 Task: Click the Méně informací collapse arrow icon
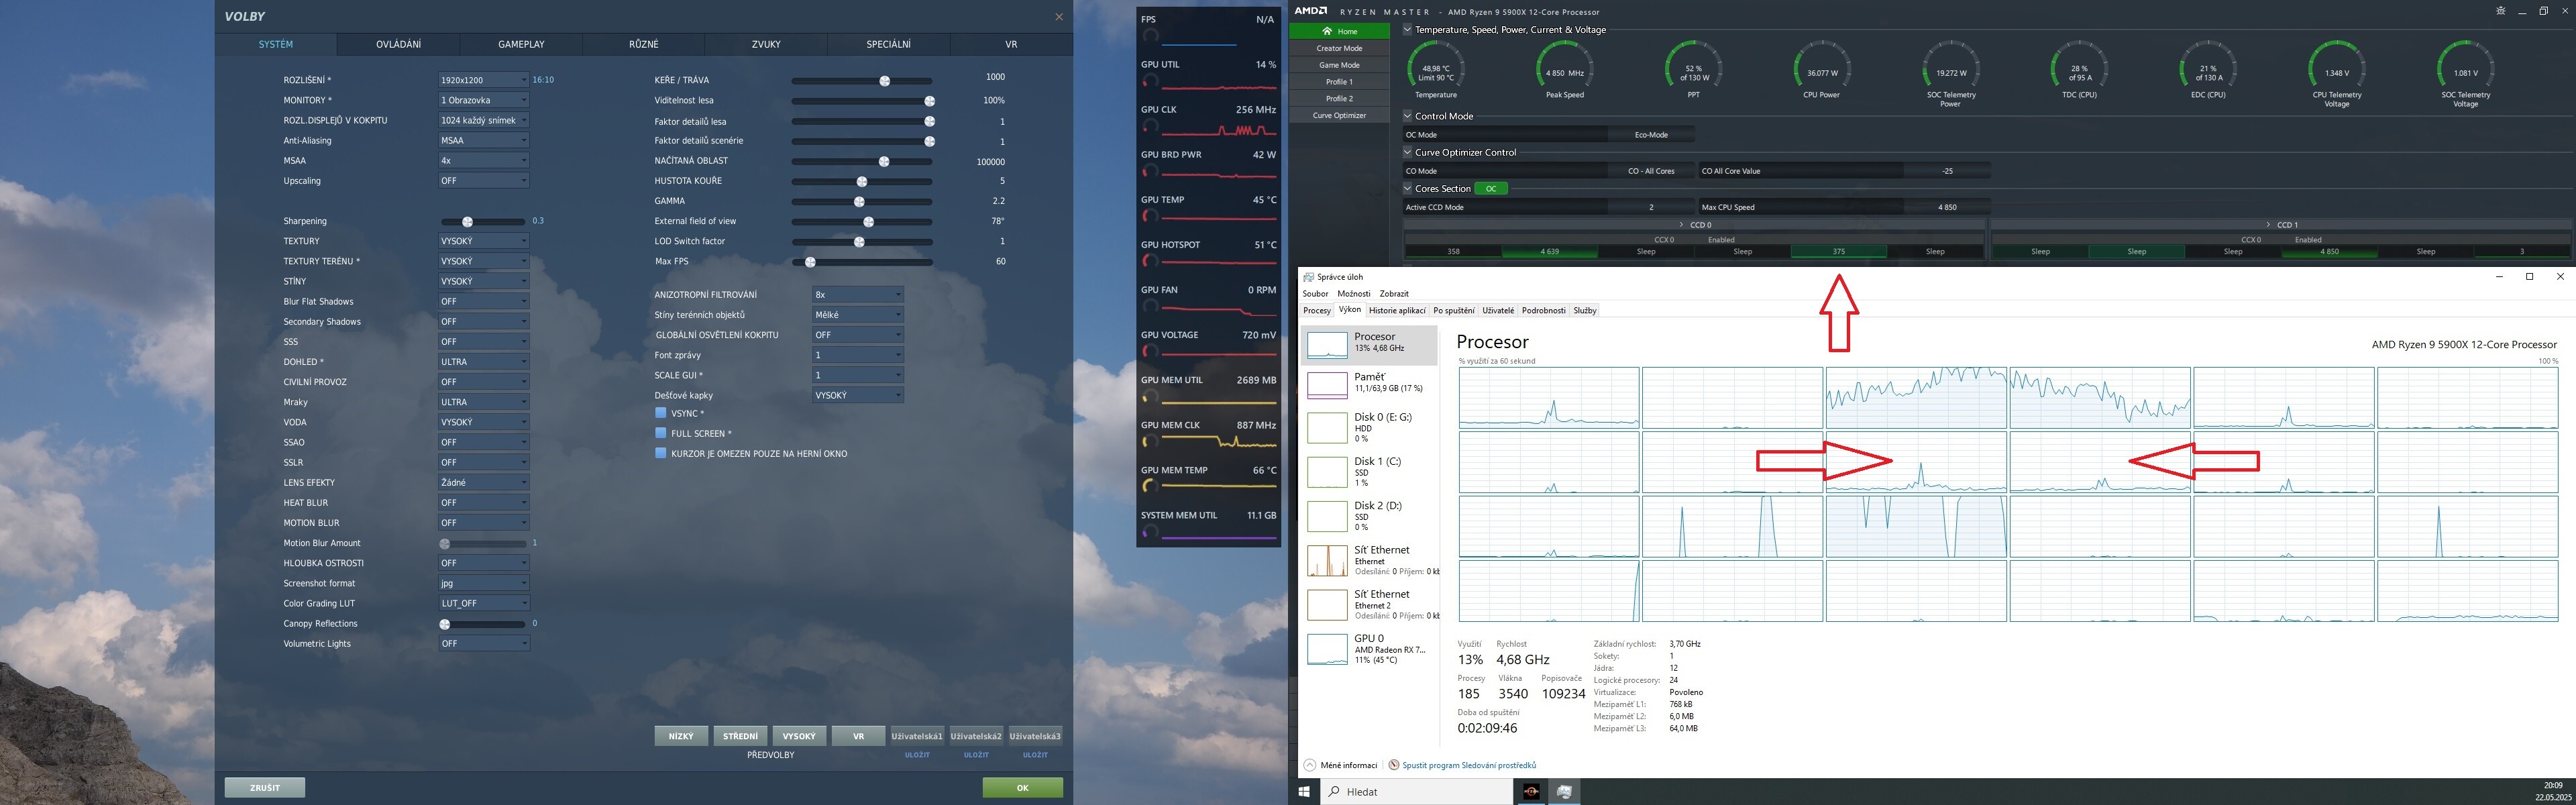click(1310, 765)
